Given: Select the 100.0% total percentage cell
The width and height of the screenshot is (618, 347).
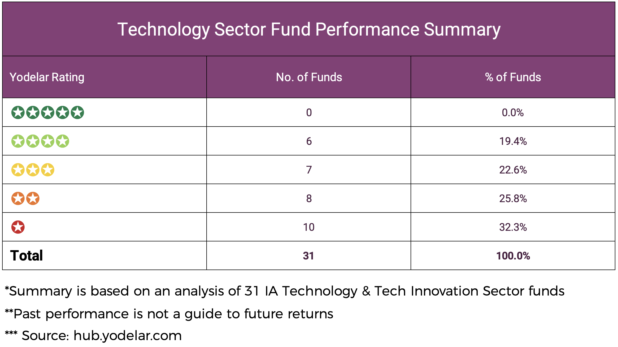Looking at the screenshot, I should point(513,256).
